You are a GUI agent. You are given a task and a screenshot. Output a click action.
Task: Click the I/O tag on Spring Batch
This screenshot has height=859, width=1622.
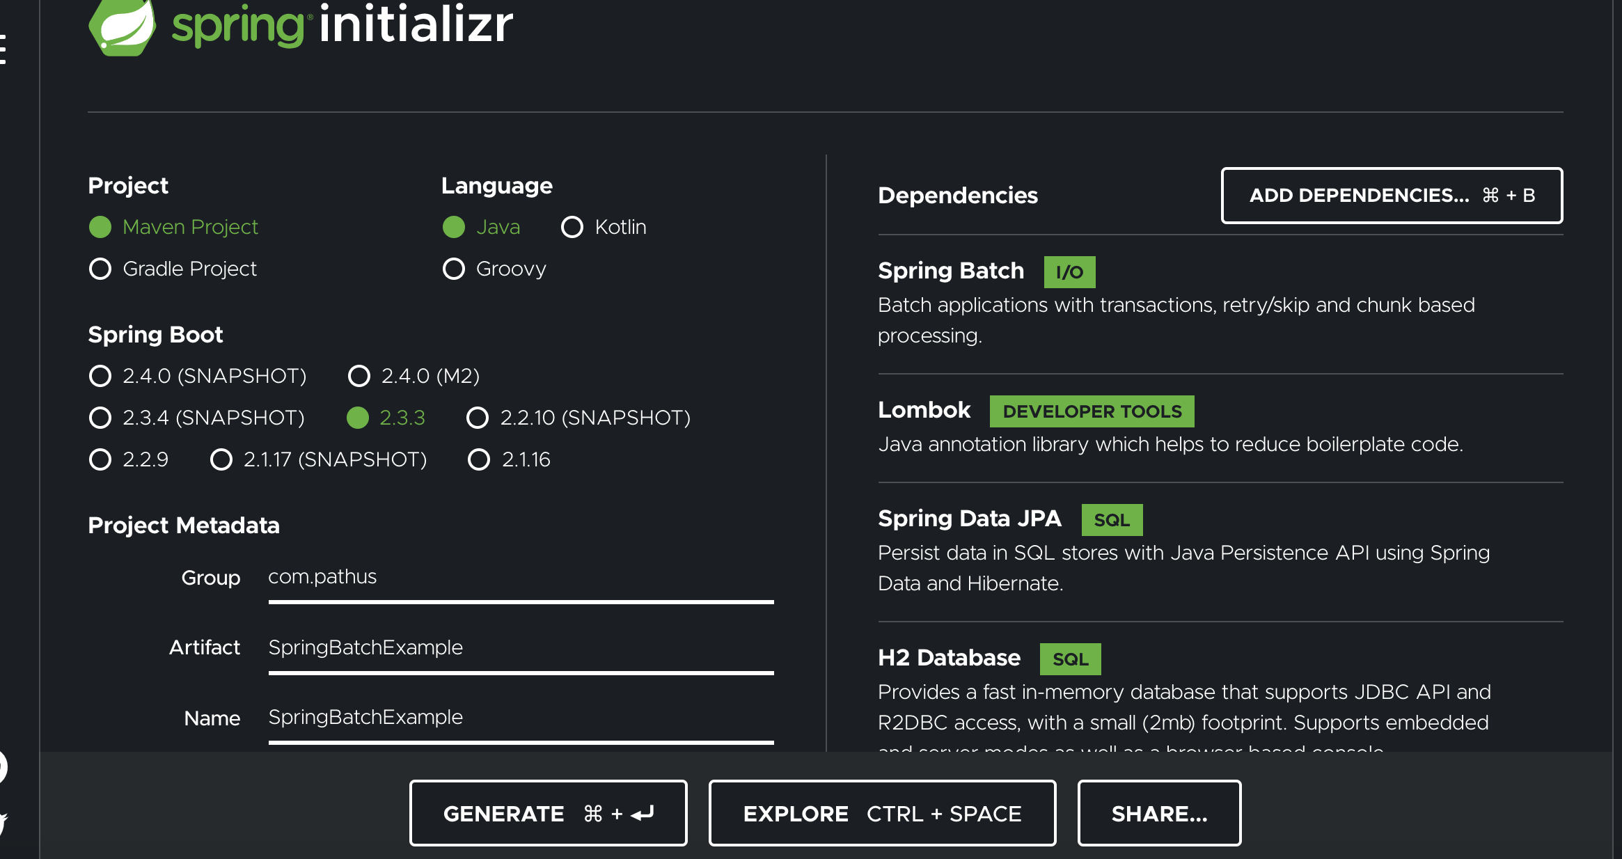[x=1069, y=272]
